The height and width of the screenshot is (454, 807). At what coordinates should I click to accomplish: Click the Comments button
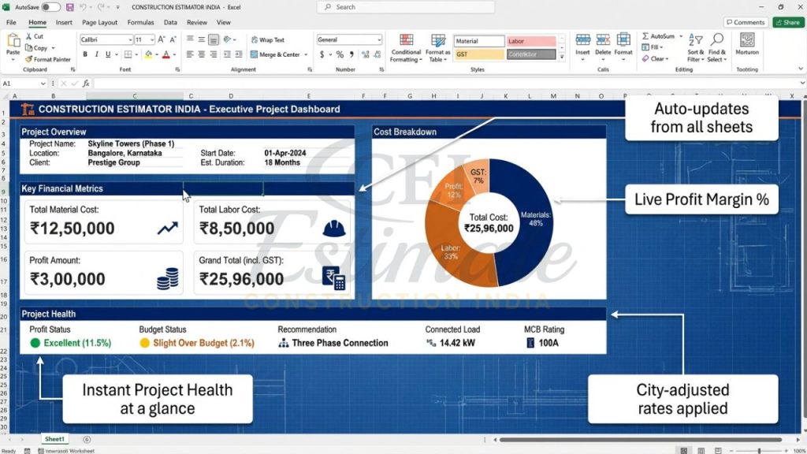744,22
